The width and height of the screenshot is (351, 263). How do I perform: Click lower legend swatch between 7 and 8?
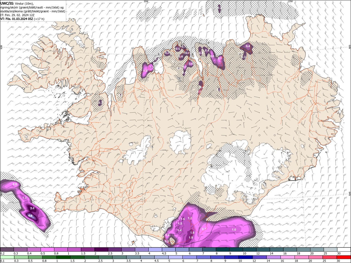pos(203,257)
